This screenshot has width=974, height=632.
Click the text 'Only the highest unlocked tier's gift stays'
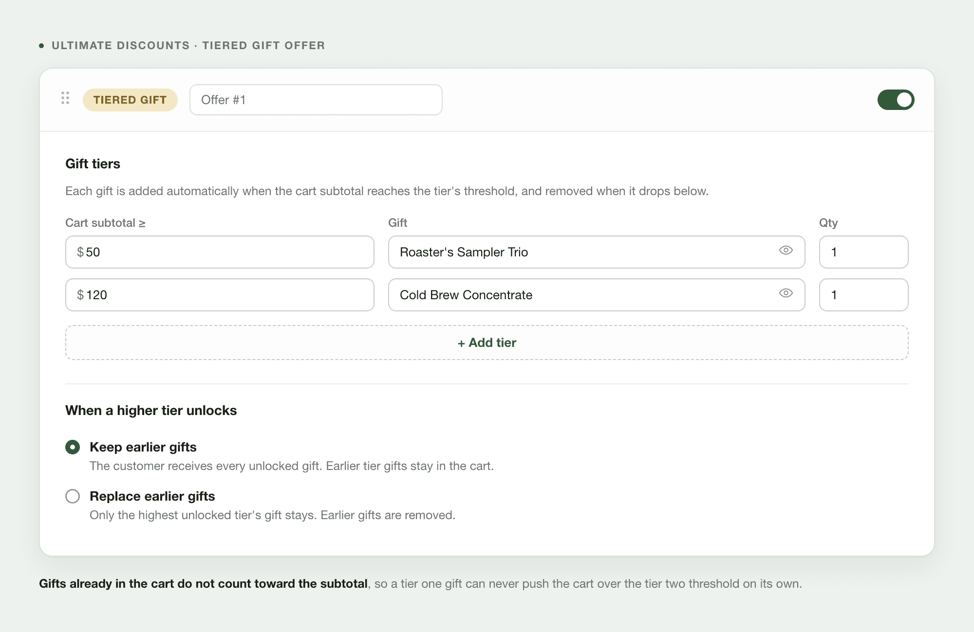click(203, 515)
